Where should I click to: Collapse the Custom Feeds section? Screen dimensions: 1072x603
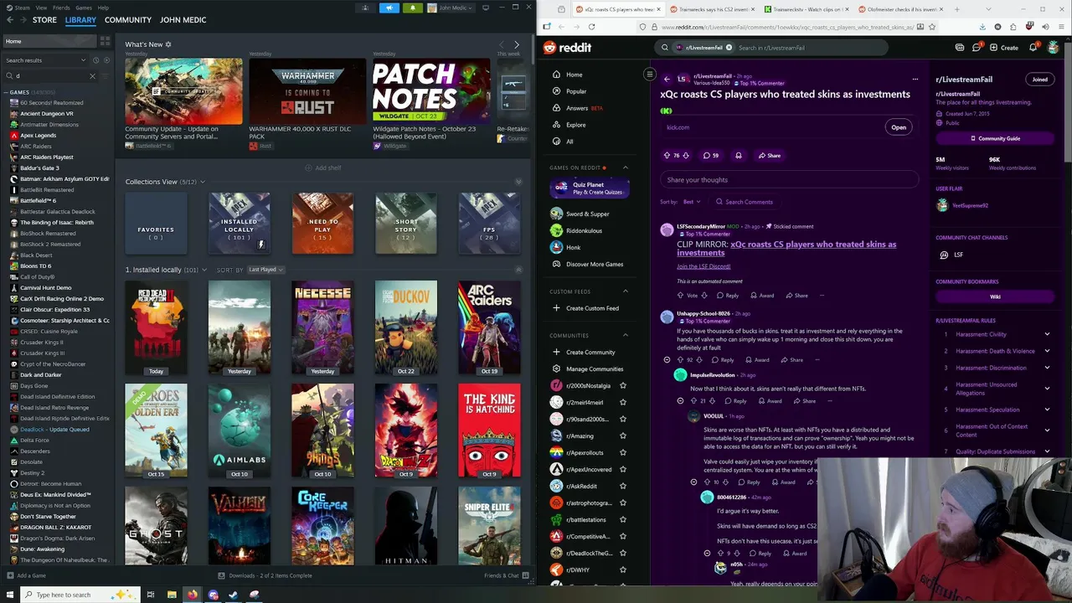coord(625,291)
